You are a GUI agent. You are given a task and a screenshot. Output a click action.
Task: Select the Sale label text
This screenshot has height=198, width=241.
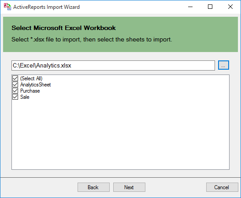tap(25, 97)
